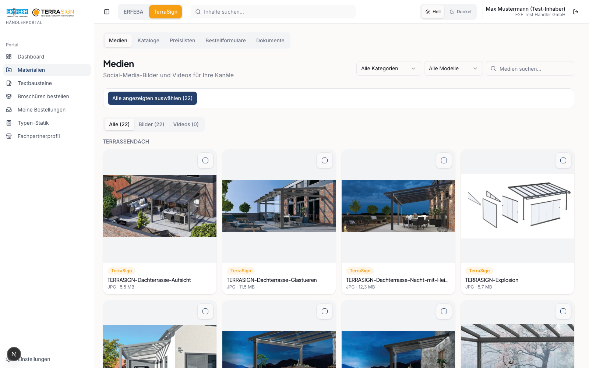Click the TerraSign logo
Image resolution: width=589 pixels, height=368 pixels.
53,13
